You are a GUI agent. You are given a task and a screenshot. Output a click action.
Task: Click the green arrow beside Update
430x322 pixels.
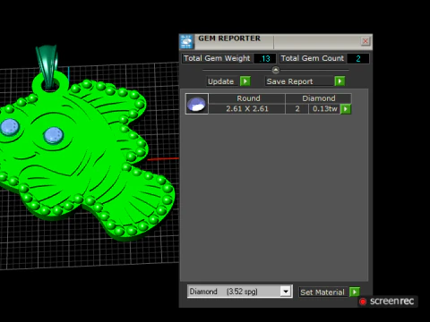pyautogui.click(x=245, y=81)
